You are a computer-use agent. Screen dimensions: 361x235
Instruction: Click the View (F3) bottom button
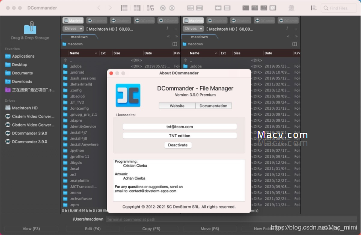31,229
